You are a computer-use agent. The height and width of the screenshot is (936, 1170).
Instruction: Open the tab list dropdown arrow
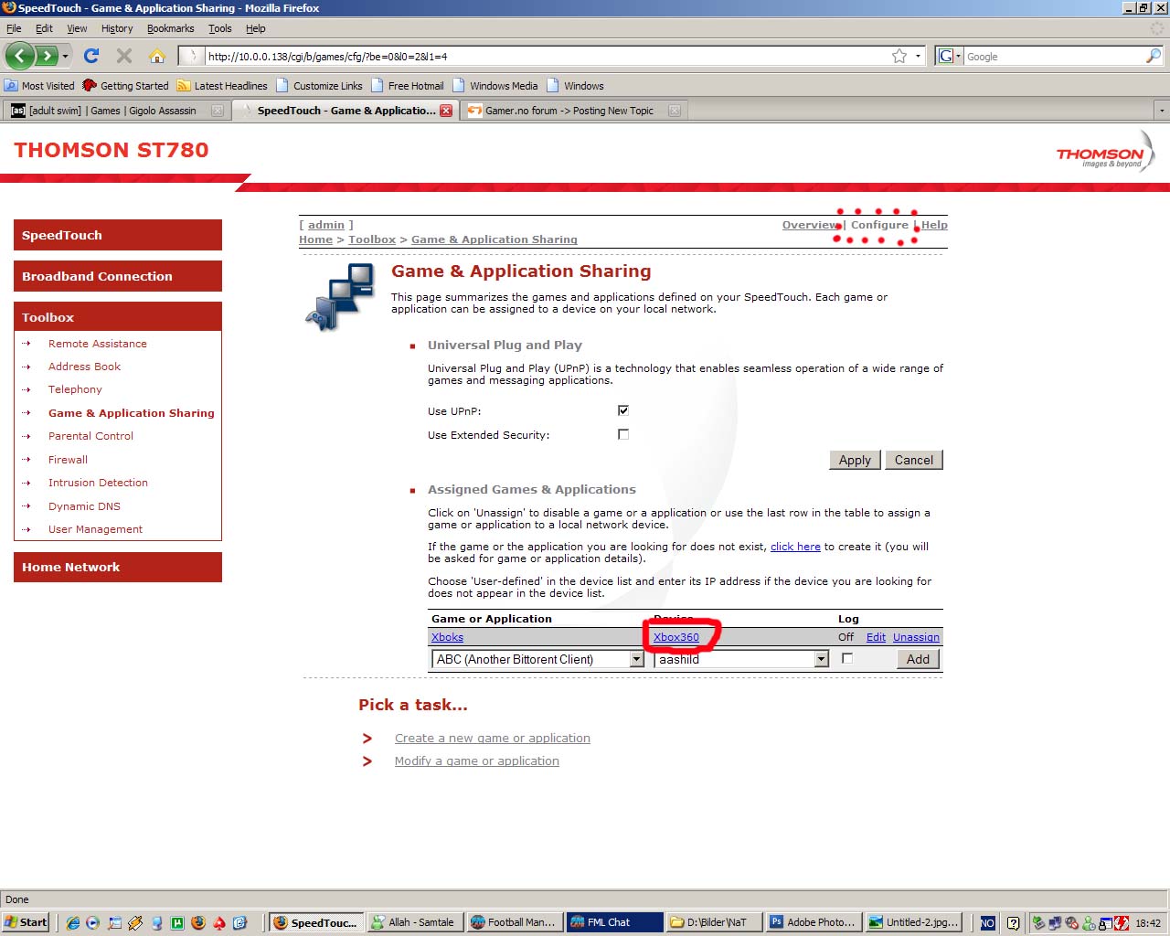[1161, 111]
